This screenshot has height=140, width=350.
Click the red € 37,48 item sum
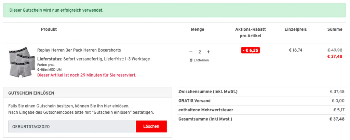point(335,56)
